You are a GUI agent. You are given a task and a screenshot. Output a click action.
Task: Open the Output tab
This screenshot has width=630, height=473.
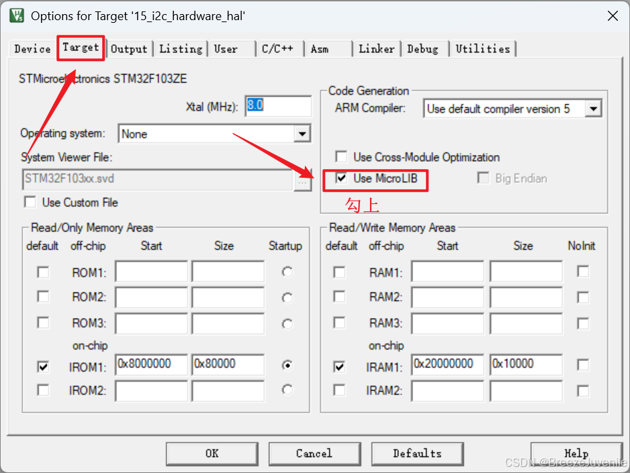(129, 49)
